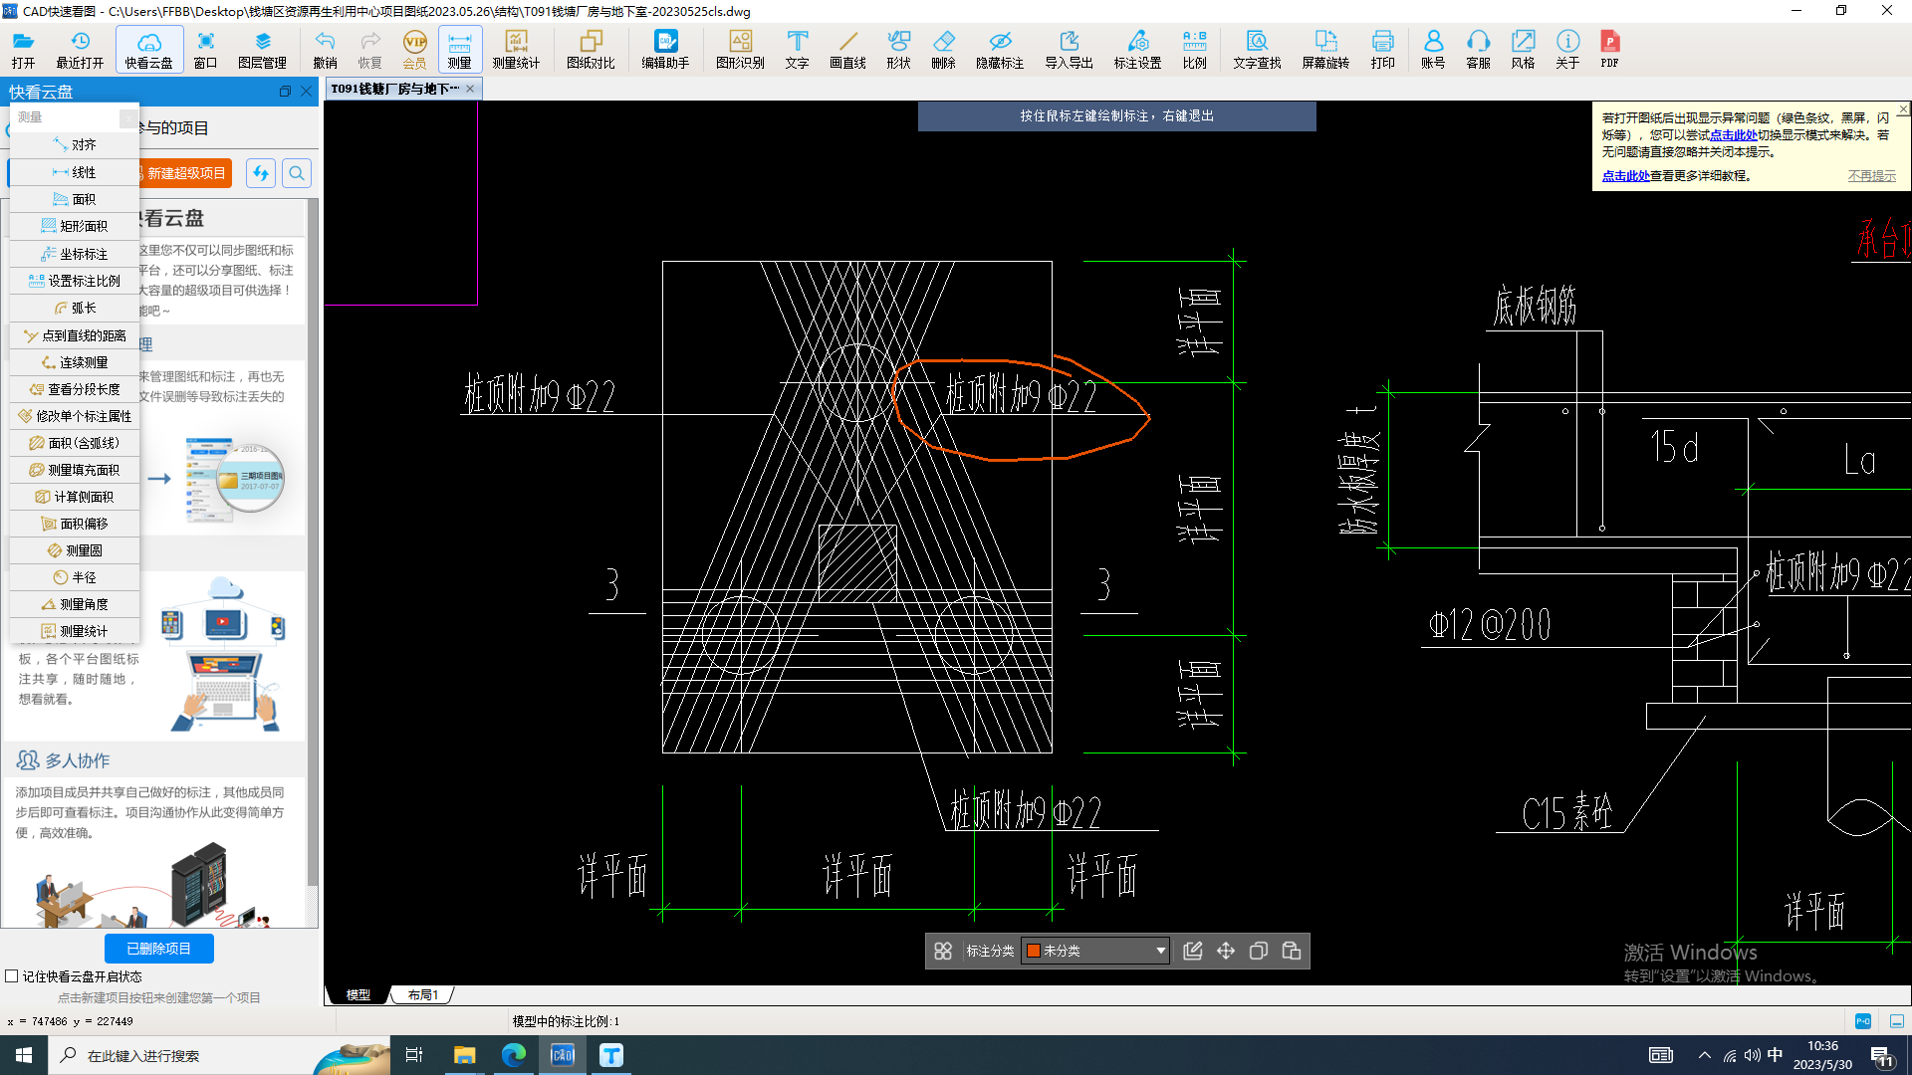Click the grid icon beside 标注分类

943,951
